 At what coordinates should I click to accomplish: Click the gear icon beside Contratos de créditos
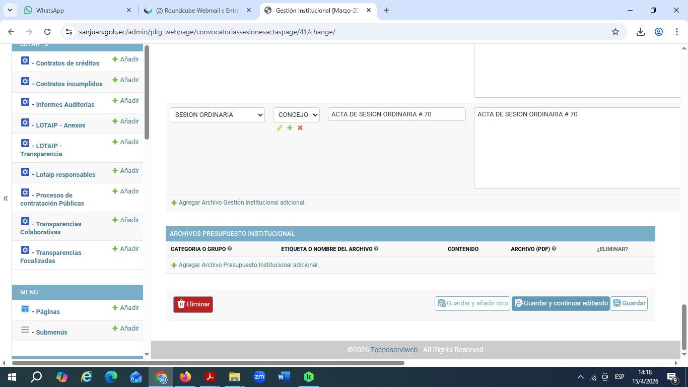25,60
